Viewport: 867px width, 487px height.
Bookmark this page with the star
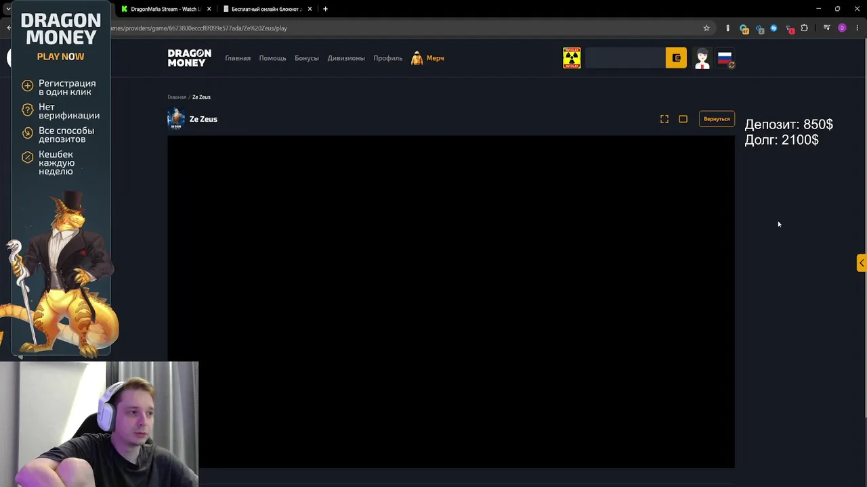pyautogui.click(x=706, y=28)
